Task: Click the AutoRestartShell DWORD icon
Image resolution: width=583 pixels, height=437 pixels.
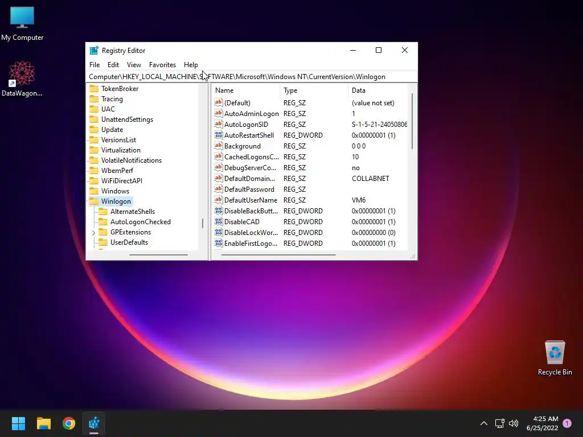Action: tap(219, 135)
